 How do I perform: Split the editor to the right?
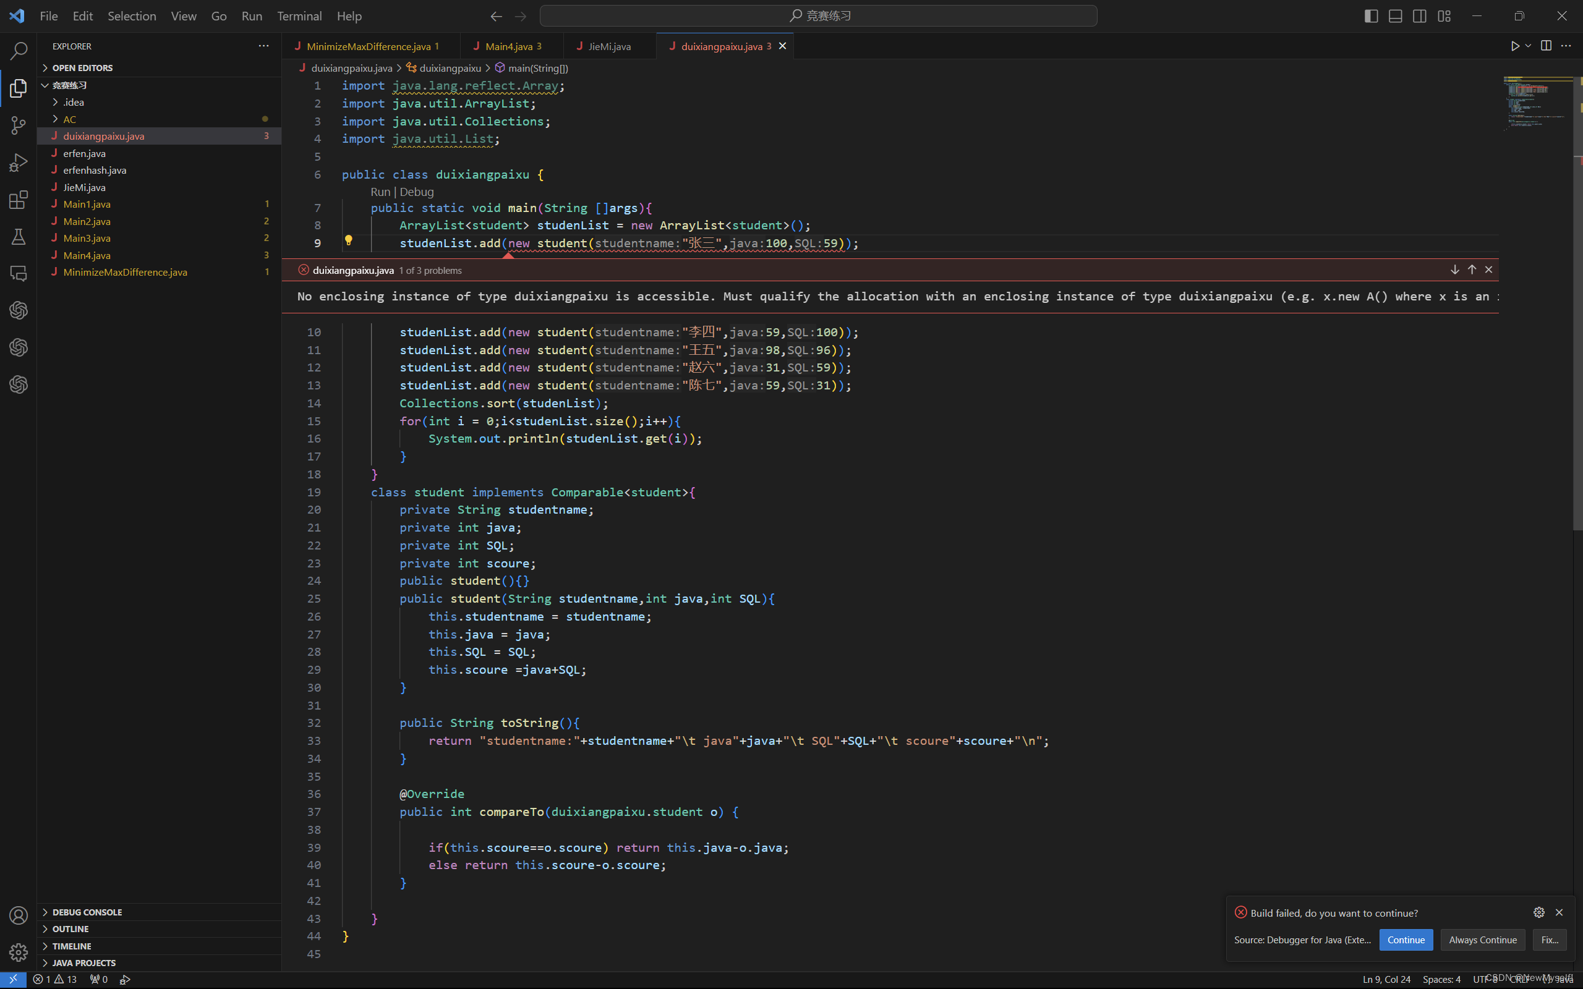pyautogui.click(x=1546, y=46)
